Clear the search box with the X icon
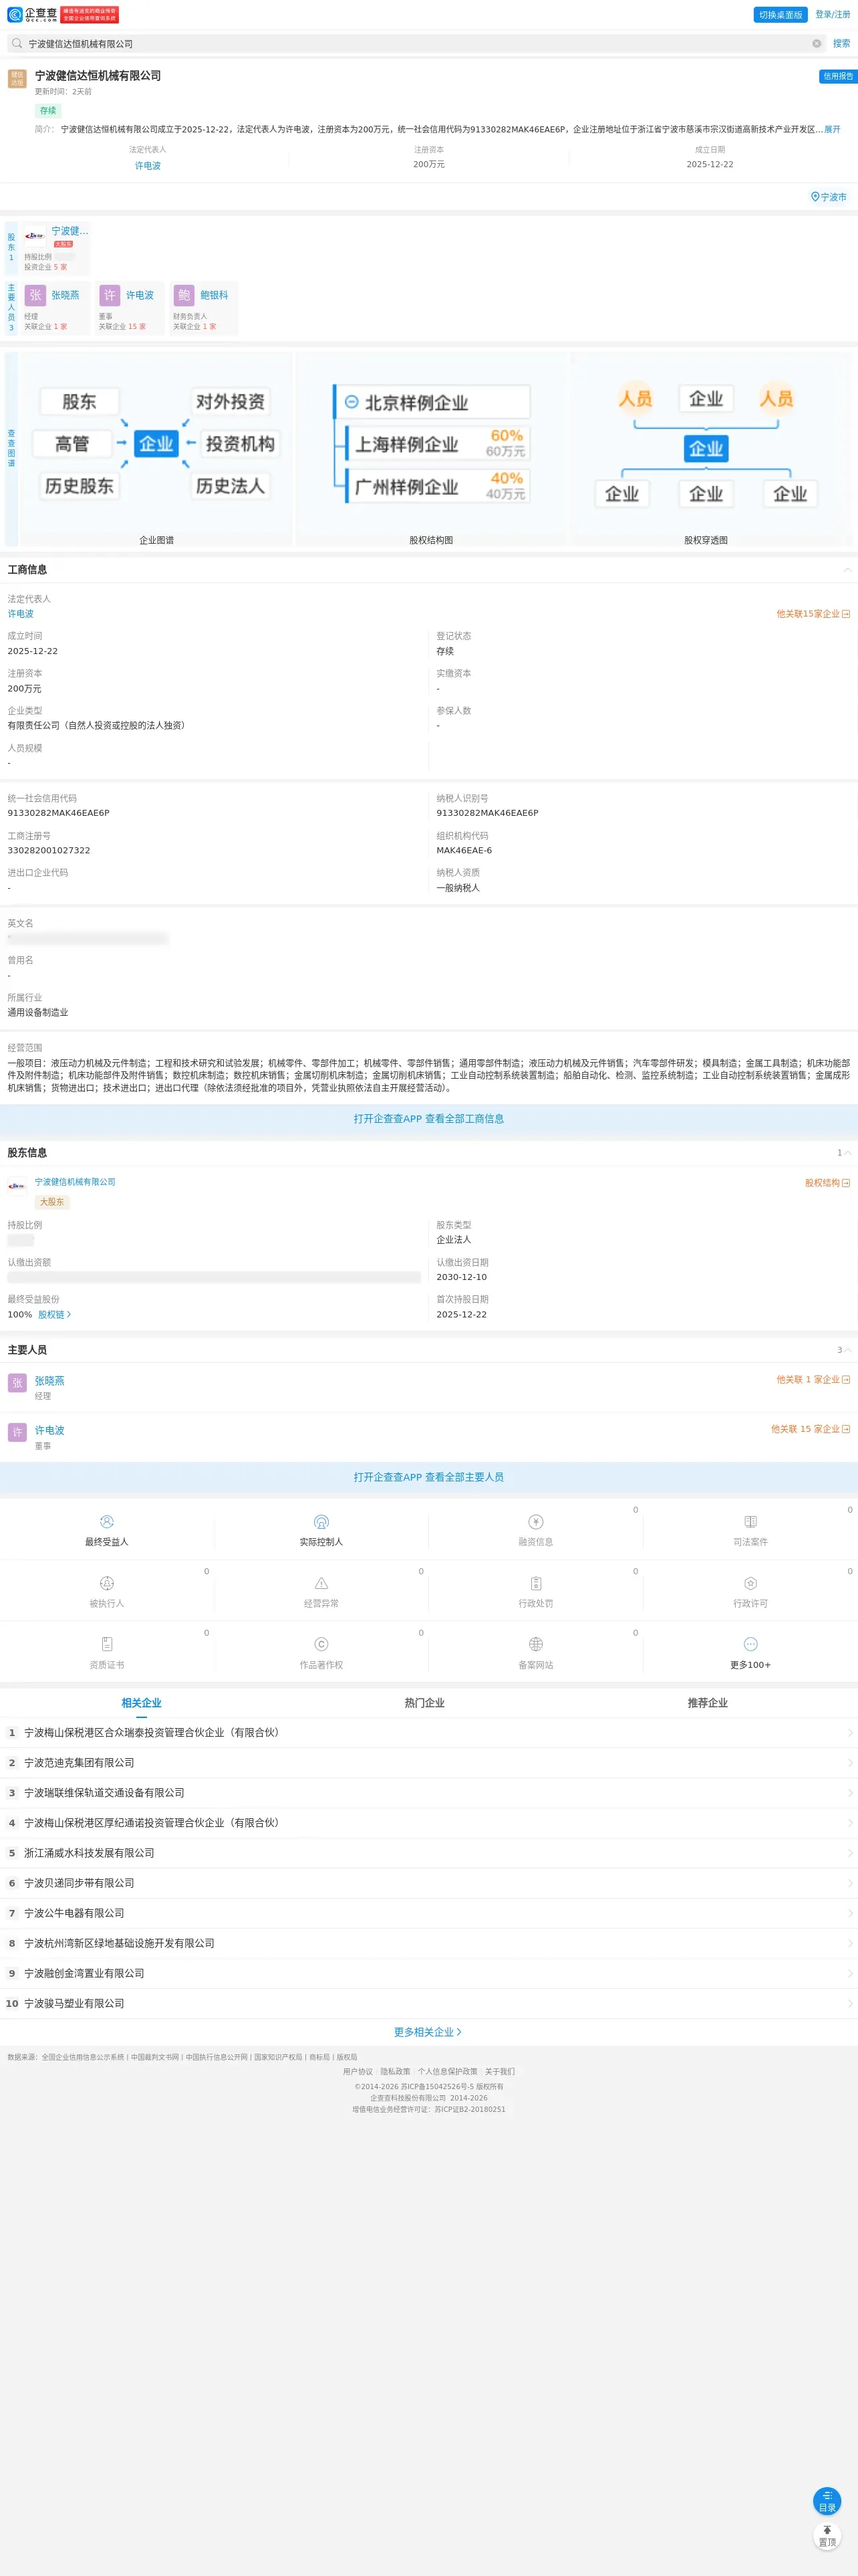The height and width of the screenshot is (2576, 858). click(x=816, y=44)
